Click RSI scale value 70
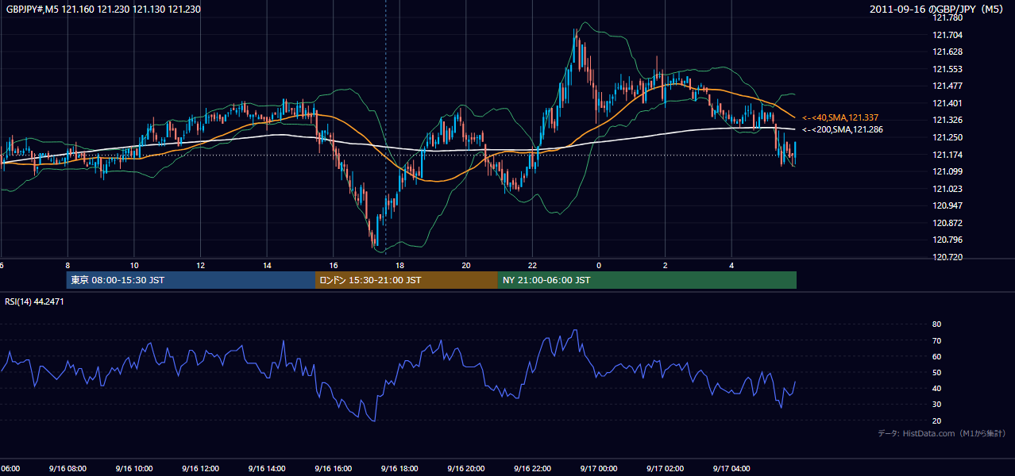This screenshot has width=1015, height=476. [x=936, y=340]
